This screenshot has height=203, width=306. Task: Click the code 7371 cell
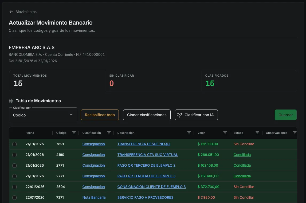60,198
